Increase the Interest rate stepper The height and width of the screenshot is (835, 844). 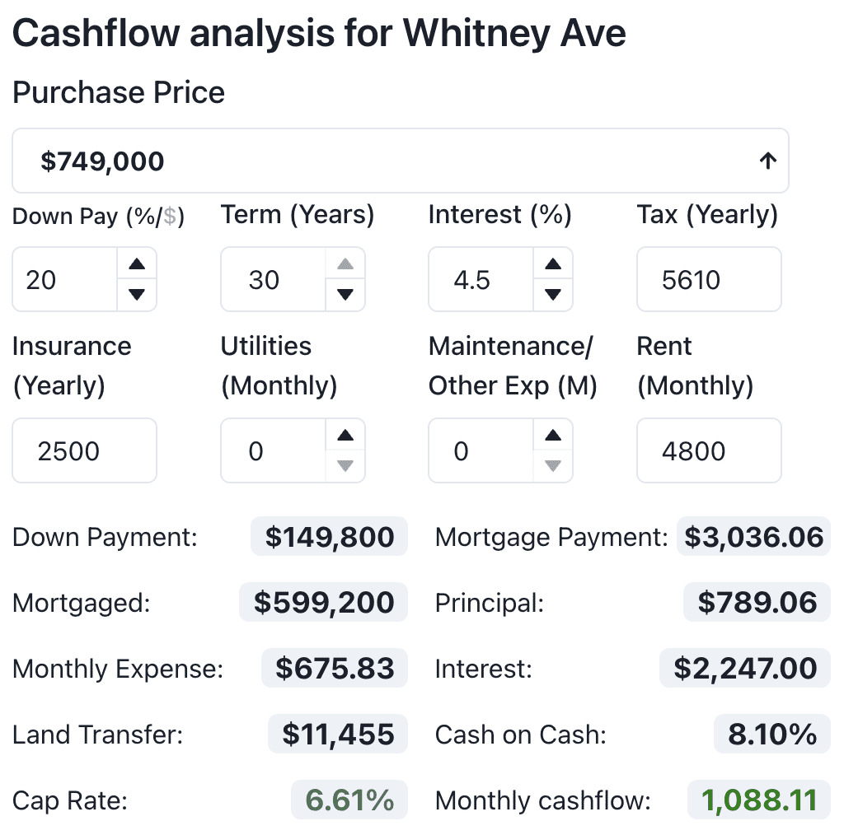[x=553, y=264]
